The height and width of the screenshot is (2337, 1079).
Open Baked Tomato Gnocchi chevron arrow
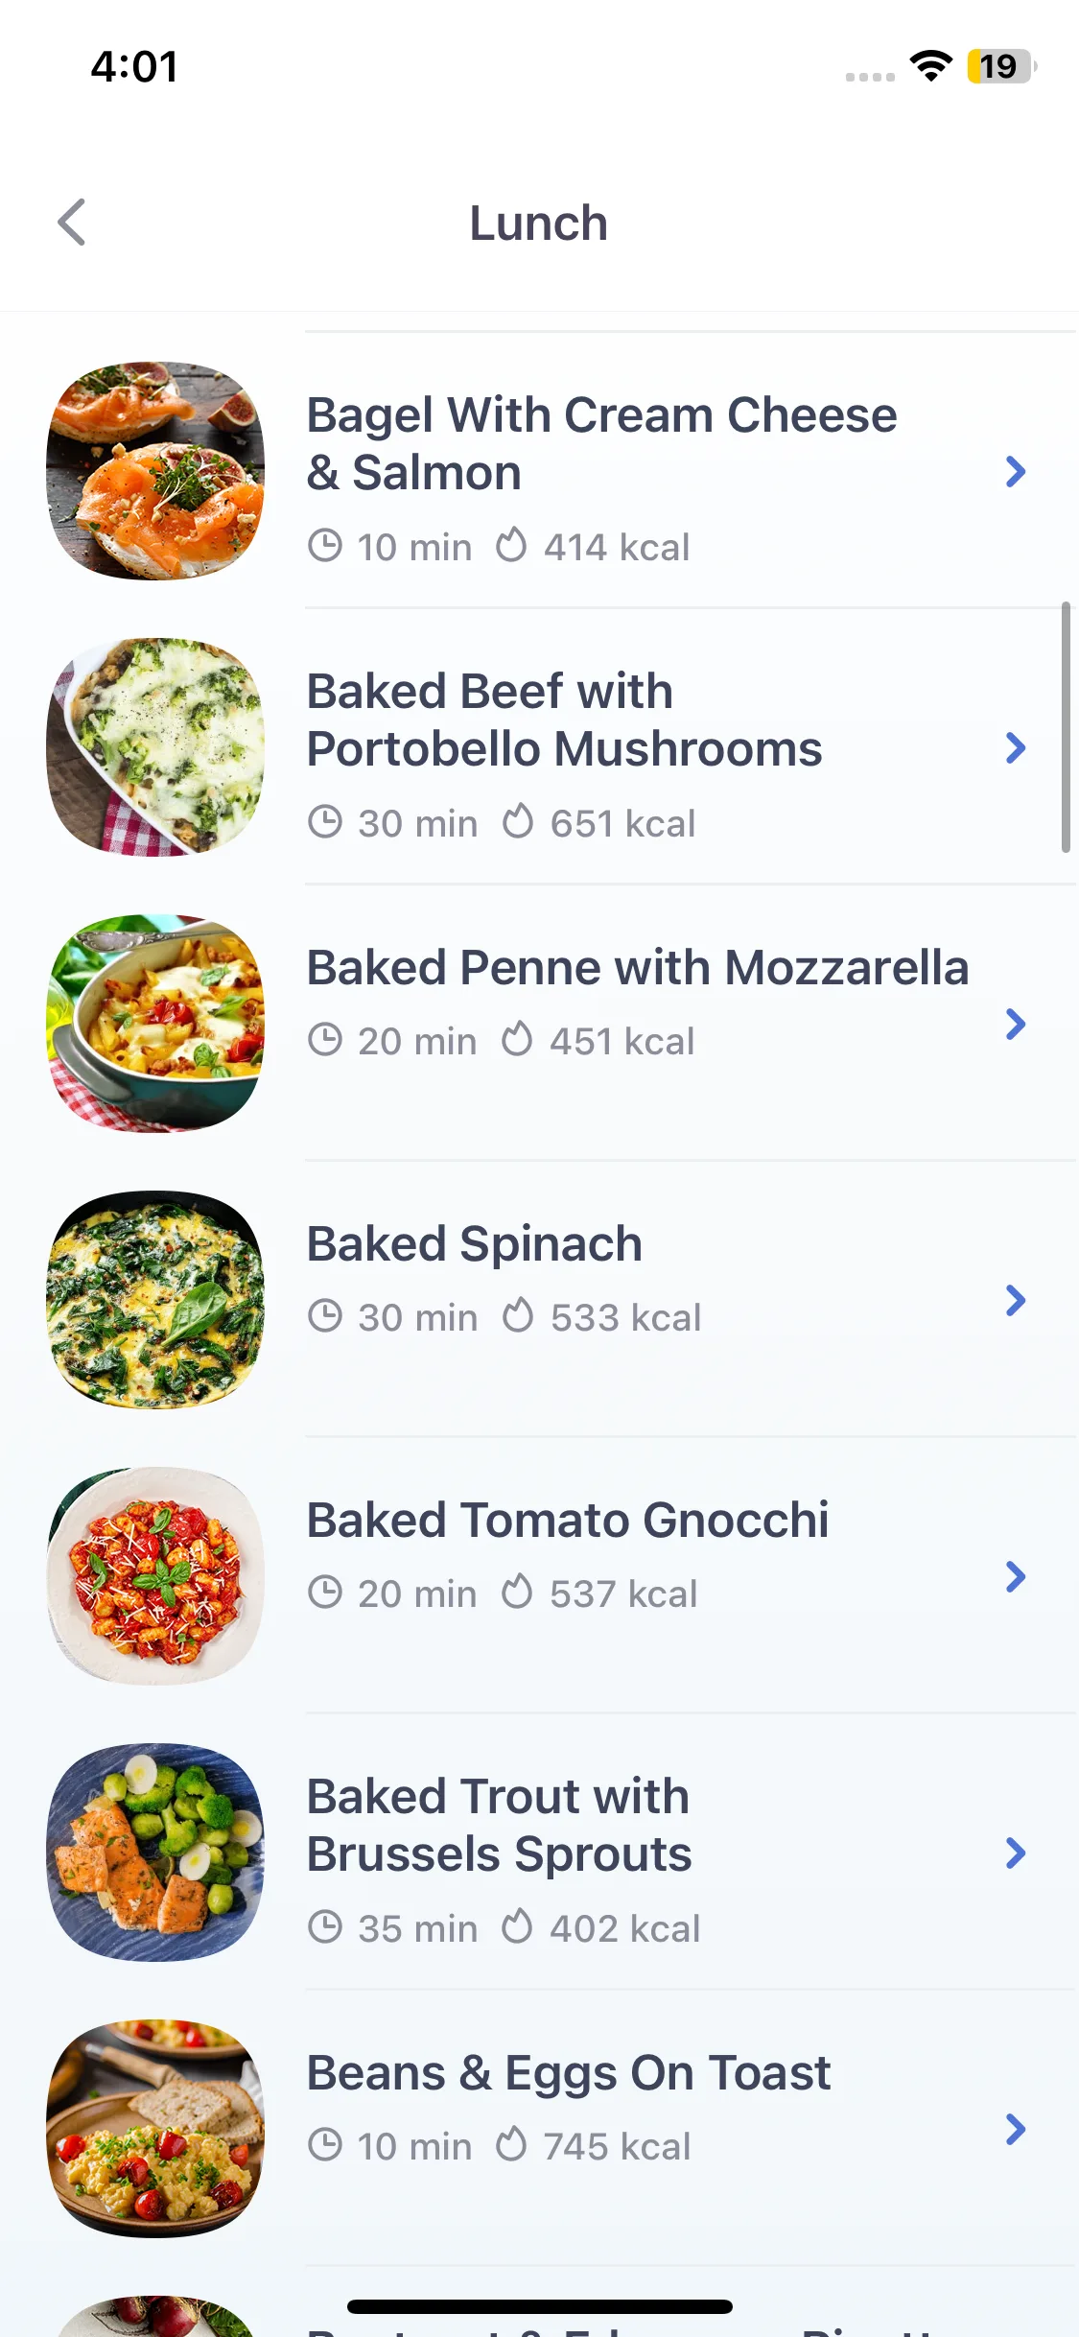[x=1016, y=1576]
